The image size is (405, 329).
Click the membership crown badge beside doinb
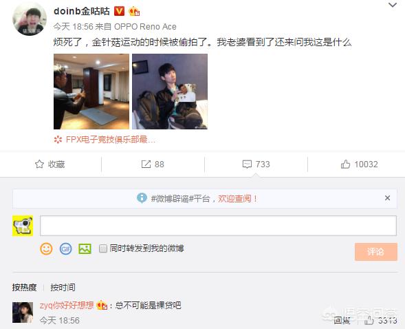[134, 12]
